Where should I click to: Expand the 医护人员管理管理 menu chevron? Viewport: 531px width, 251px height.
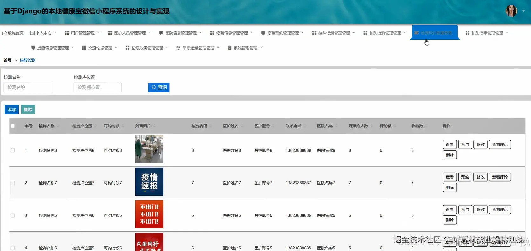[150, 33]
